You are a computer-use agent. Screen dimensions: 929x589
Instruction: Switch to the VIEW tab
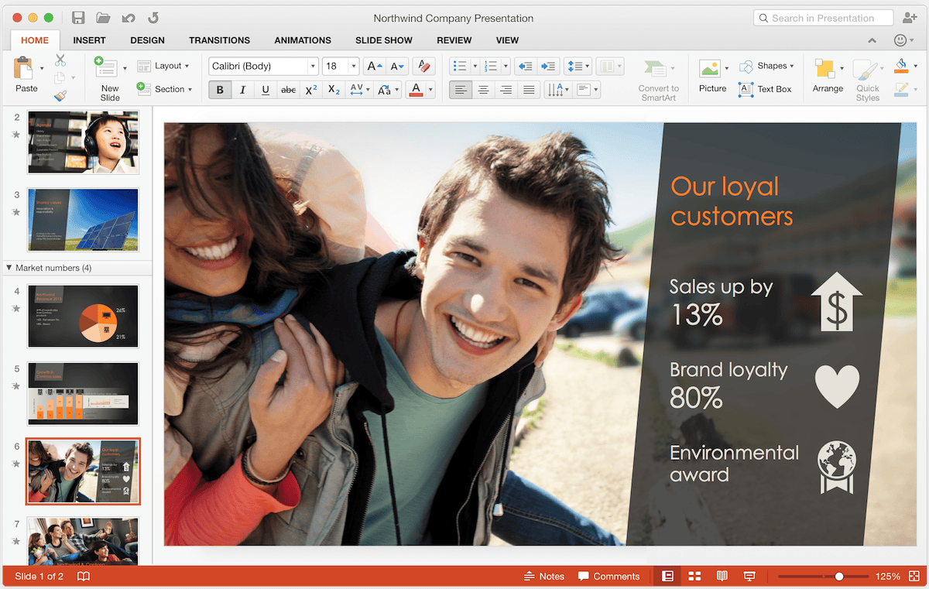tap(507, 40)
